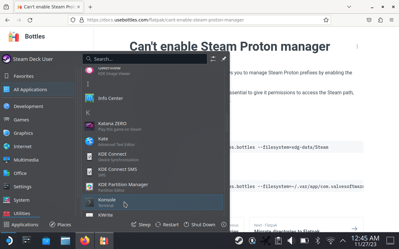The image size is (399, 249).
Task: Follow the Next Flatpak migrate directories link
Action: (306, 225)
